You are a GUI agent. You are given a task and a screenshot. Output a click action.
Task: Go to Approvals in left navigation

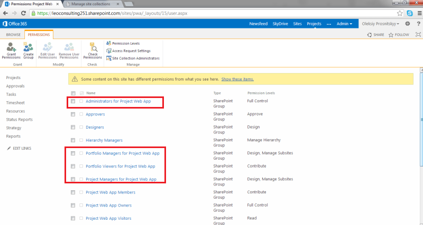click(15, 86)
